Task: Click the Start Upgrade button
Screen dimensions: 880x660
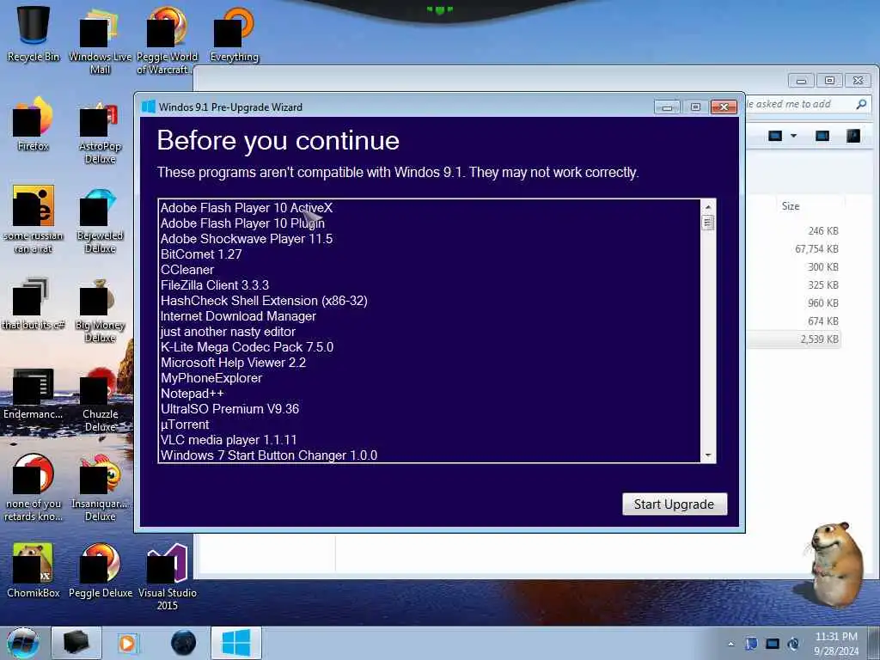Action: (675, 504)
